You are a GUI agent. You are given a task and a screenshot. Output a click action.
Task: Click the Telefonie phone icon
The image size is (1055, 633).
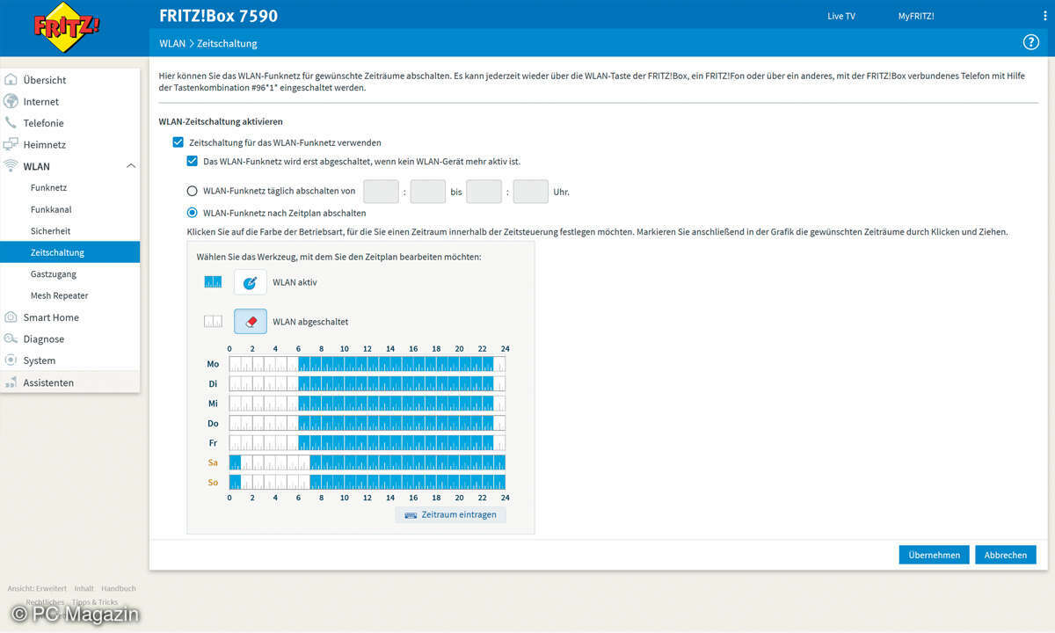click(x=11, y=123)
